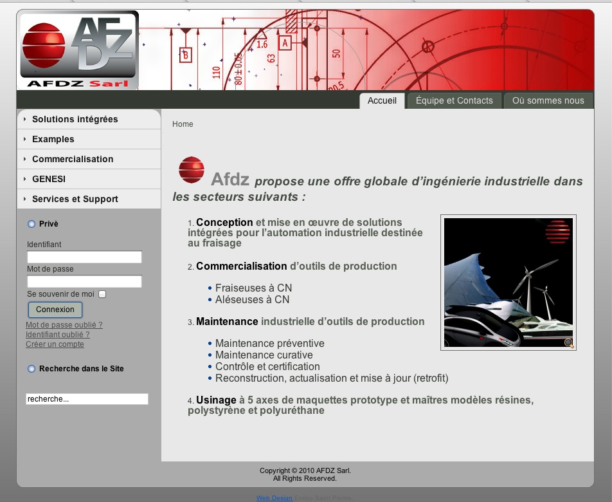The width and height of the screenshot is (612, 502).
Task: Click the blue bullet icon beside Privè
Action: click(32, 224)
